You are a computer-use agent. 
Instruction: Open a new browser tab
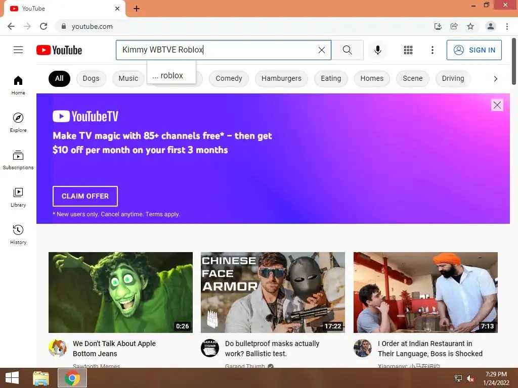[137, 9]
